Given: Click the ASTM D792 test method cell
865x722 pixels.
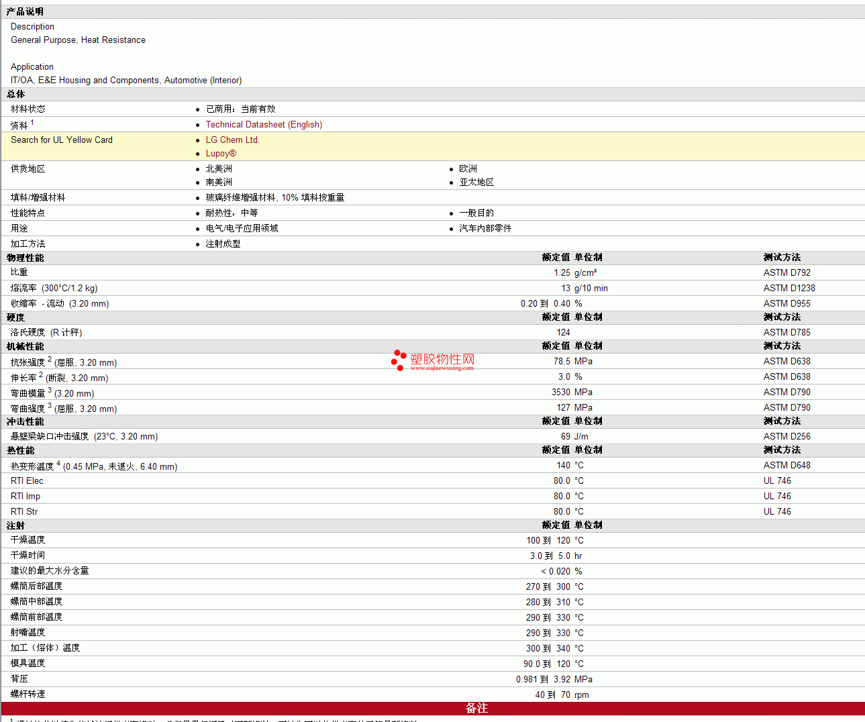Looking at the screenshot, I should [786, 273].
